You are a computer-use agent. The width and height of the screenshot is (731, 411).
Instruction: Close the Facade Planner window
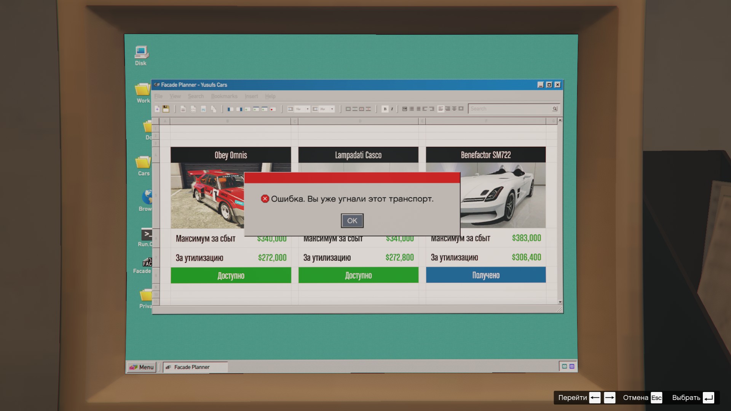tap(557, 85)
